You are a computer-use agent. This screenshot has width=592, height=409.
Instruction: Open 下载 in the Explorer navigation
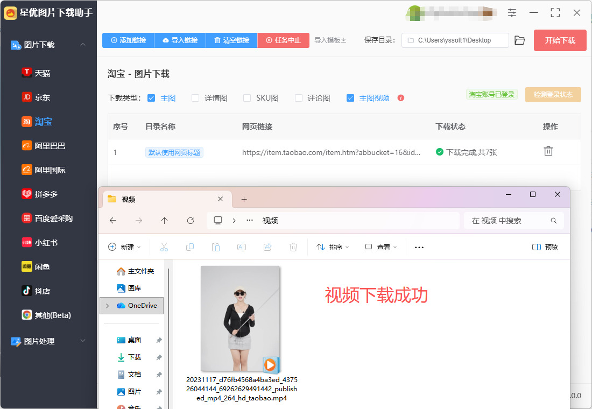129,357
